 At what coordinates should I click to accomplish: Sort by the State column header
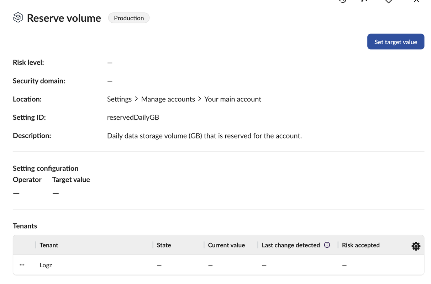164,245
